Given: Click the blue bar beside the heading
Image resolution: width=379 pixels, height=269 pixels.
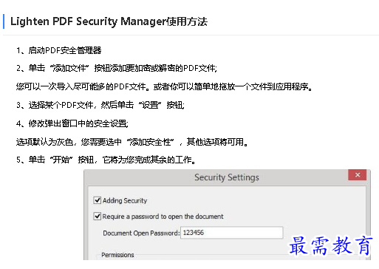Looking at the screenshot, I should tap(4, 21).
